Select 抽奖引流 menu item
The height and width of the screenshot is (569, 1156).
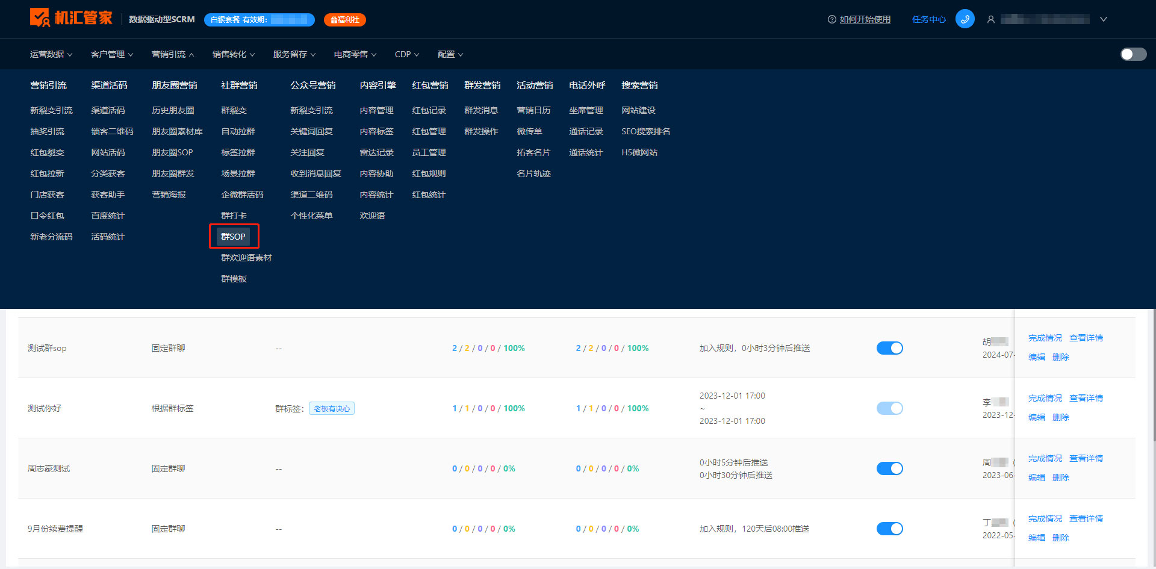click(48, 131)
